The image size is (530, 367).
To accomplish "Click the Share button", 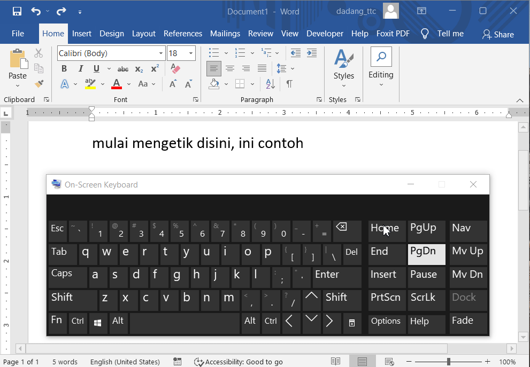I will [498, 34].
